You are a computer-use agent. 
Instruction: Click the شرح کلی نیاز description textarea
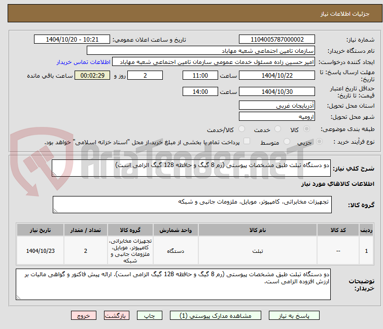(x=191, y=168)
